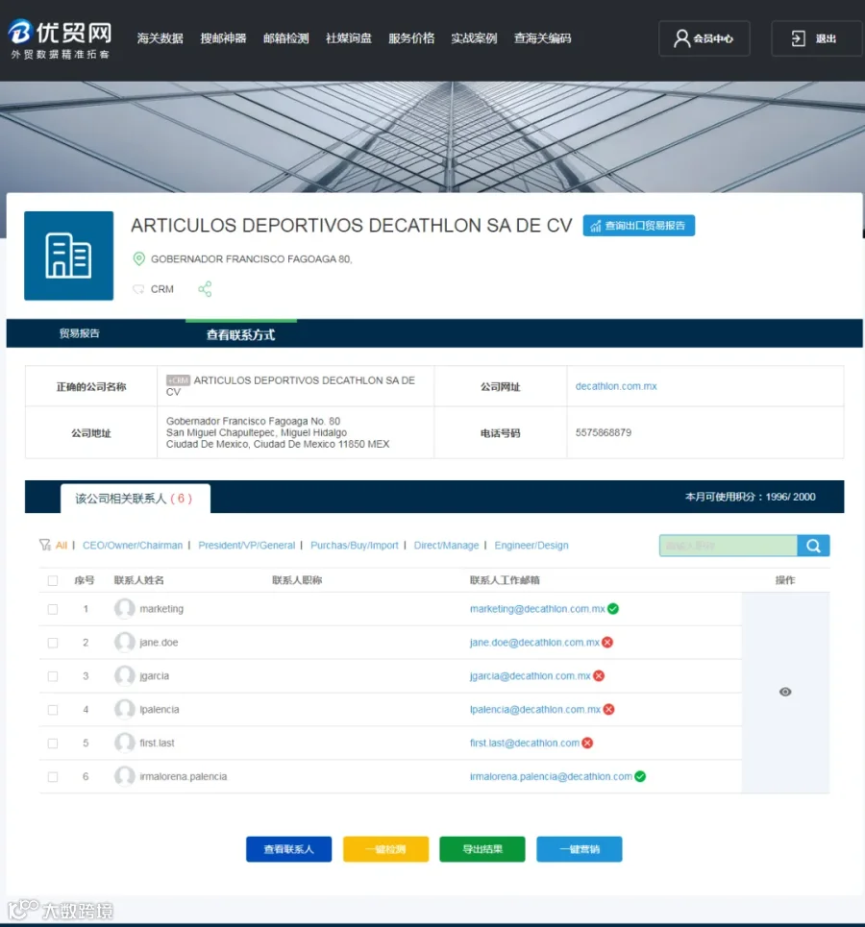865x927 pixels.
Task: Click red invalid icon beside lpalencia email
Action: tap(608, 709)
